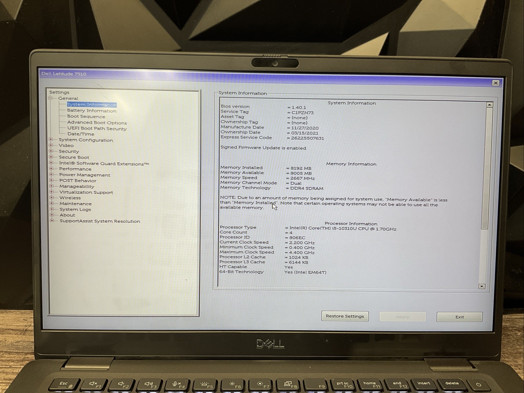Collapse the General tree node

(x=50, y=98)
